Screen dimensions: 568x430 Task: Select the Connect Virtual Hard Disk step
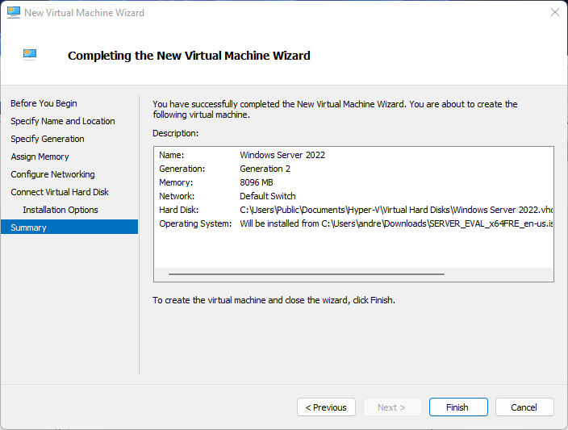coord(60,192)
